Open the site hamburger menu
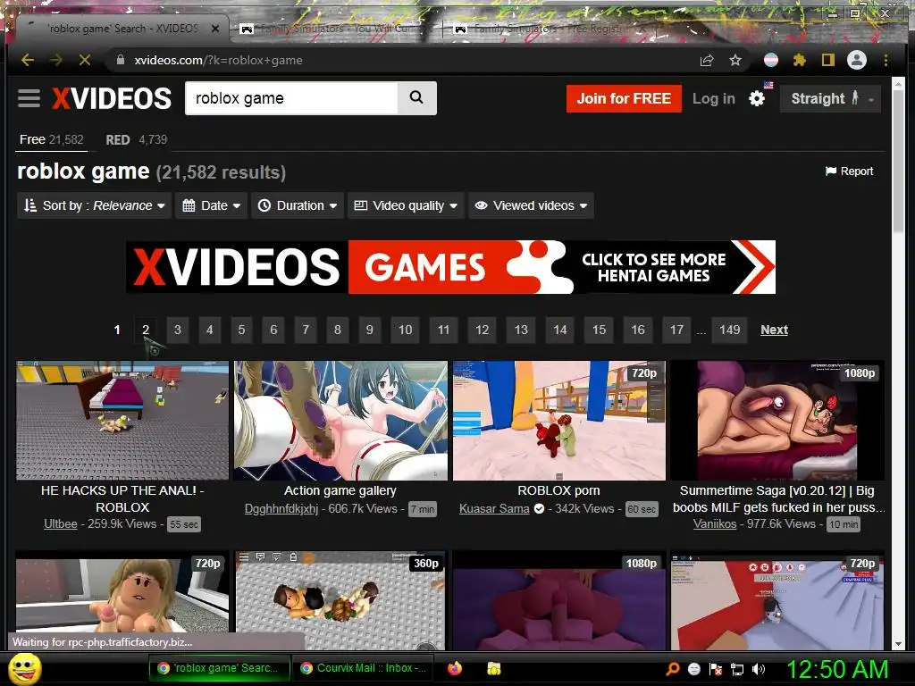Screen dimensions: 915x686 29,98
